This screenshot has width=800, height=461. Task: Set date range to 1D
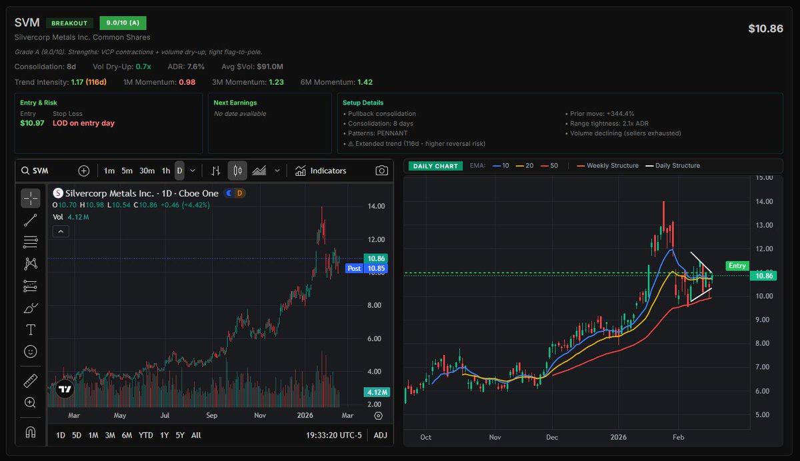61,435
